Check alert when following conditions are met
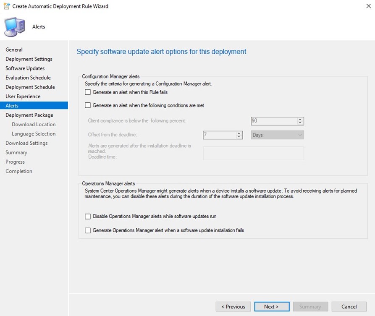The width and height of the screenshot is (375, 316). (x=88, y=105)
